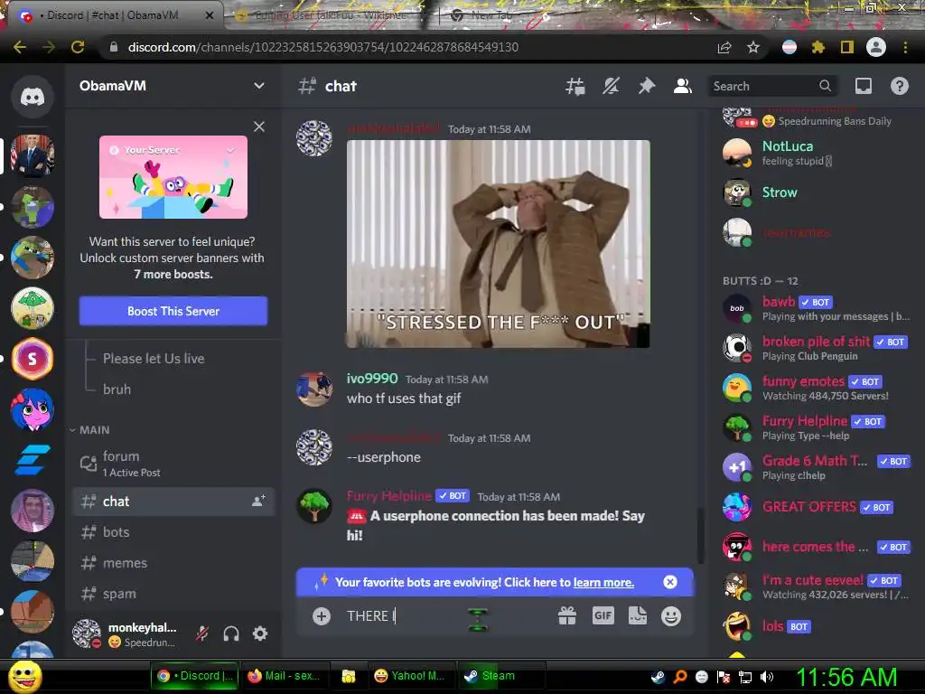Open ivo9990's avatar in chat

click(313, 389)
